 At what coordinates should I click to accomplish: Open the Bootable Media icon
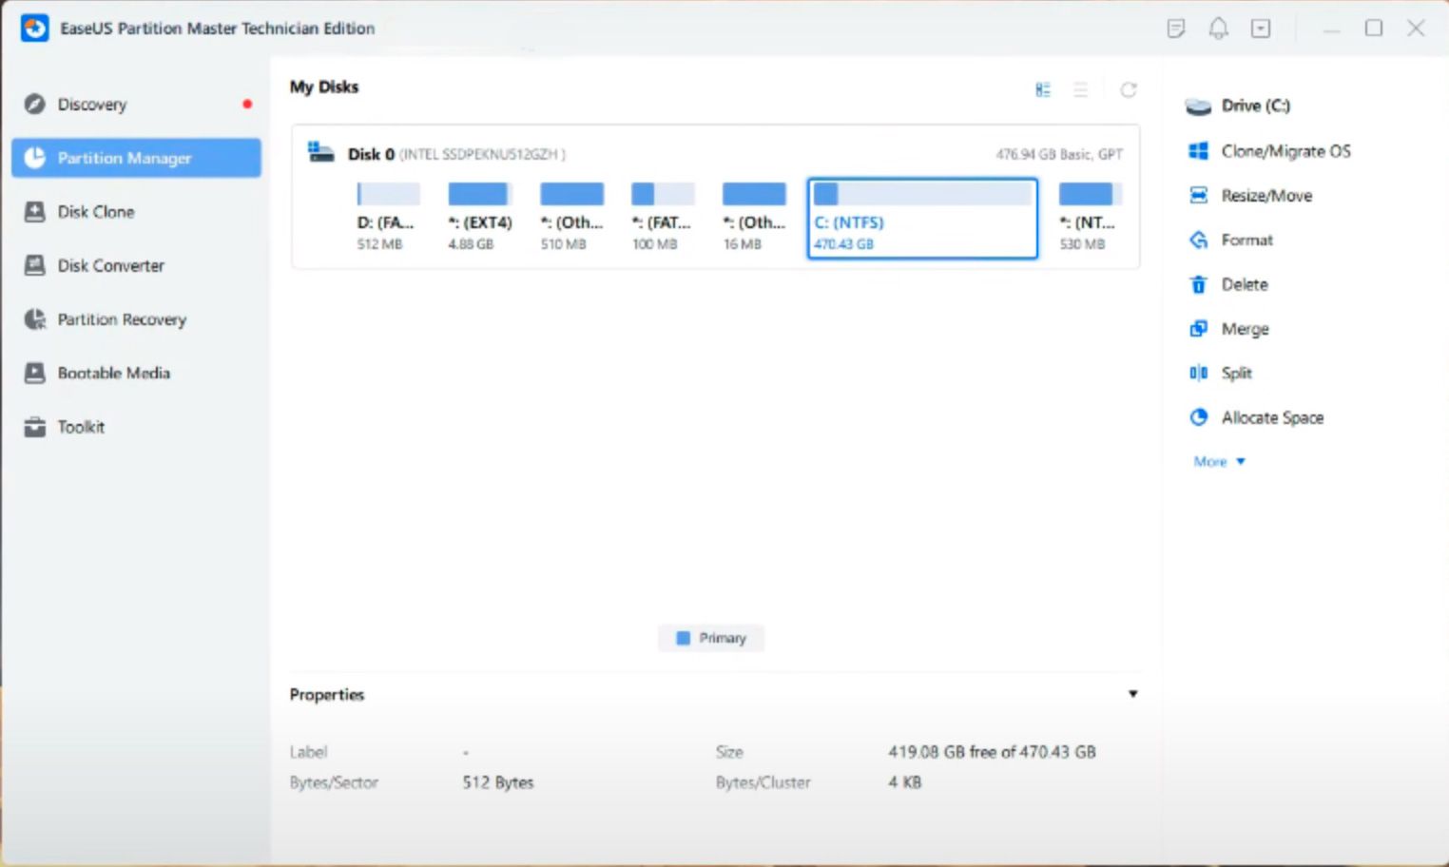35,373
